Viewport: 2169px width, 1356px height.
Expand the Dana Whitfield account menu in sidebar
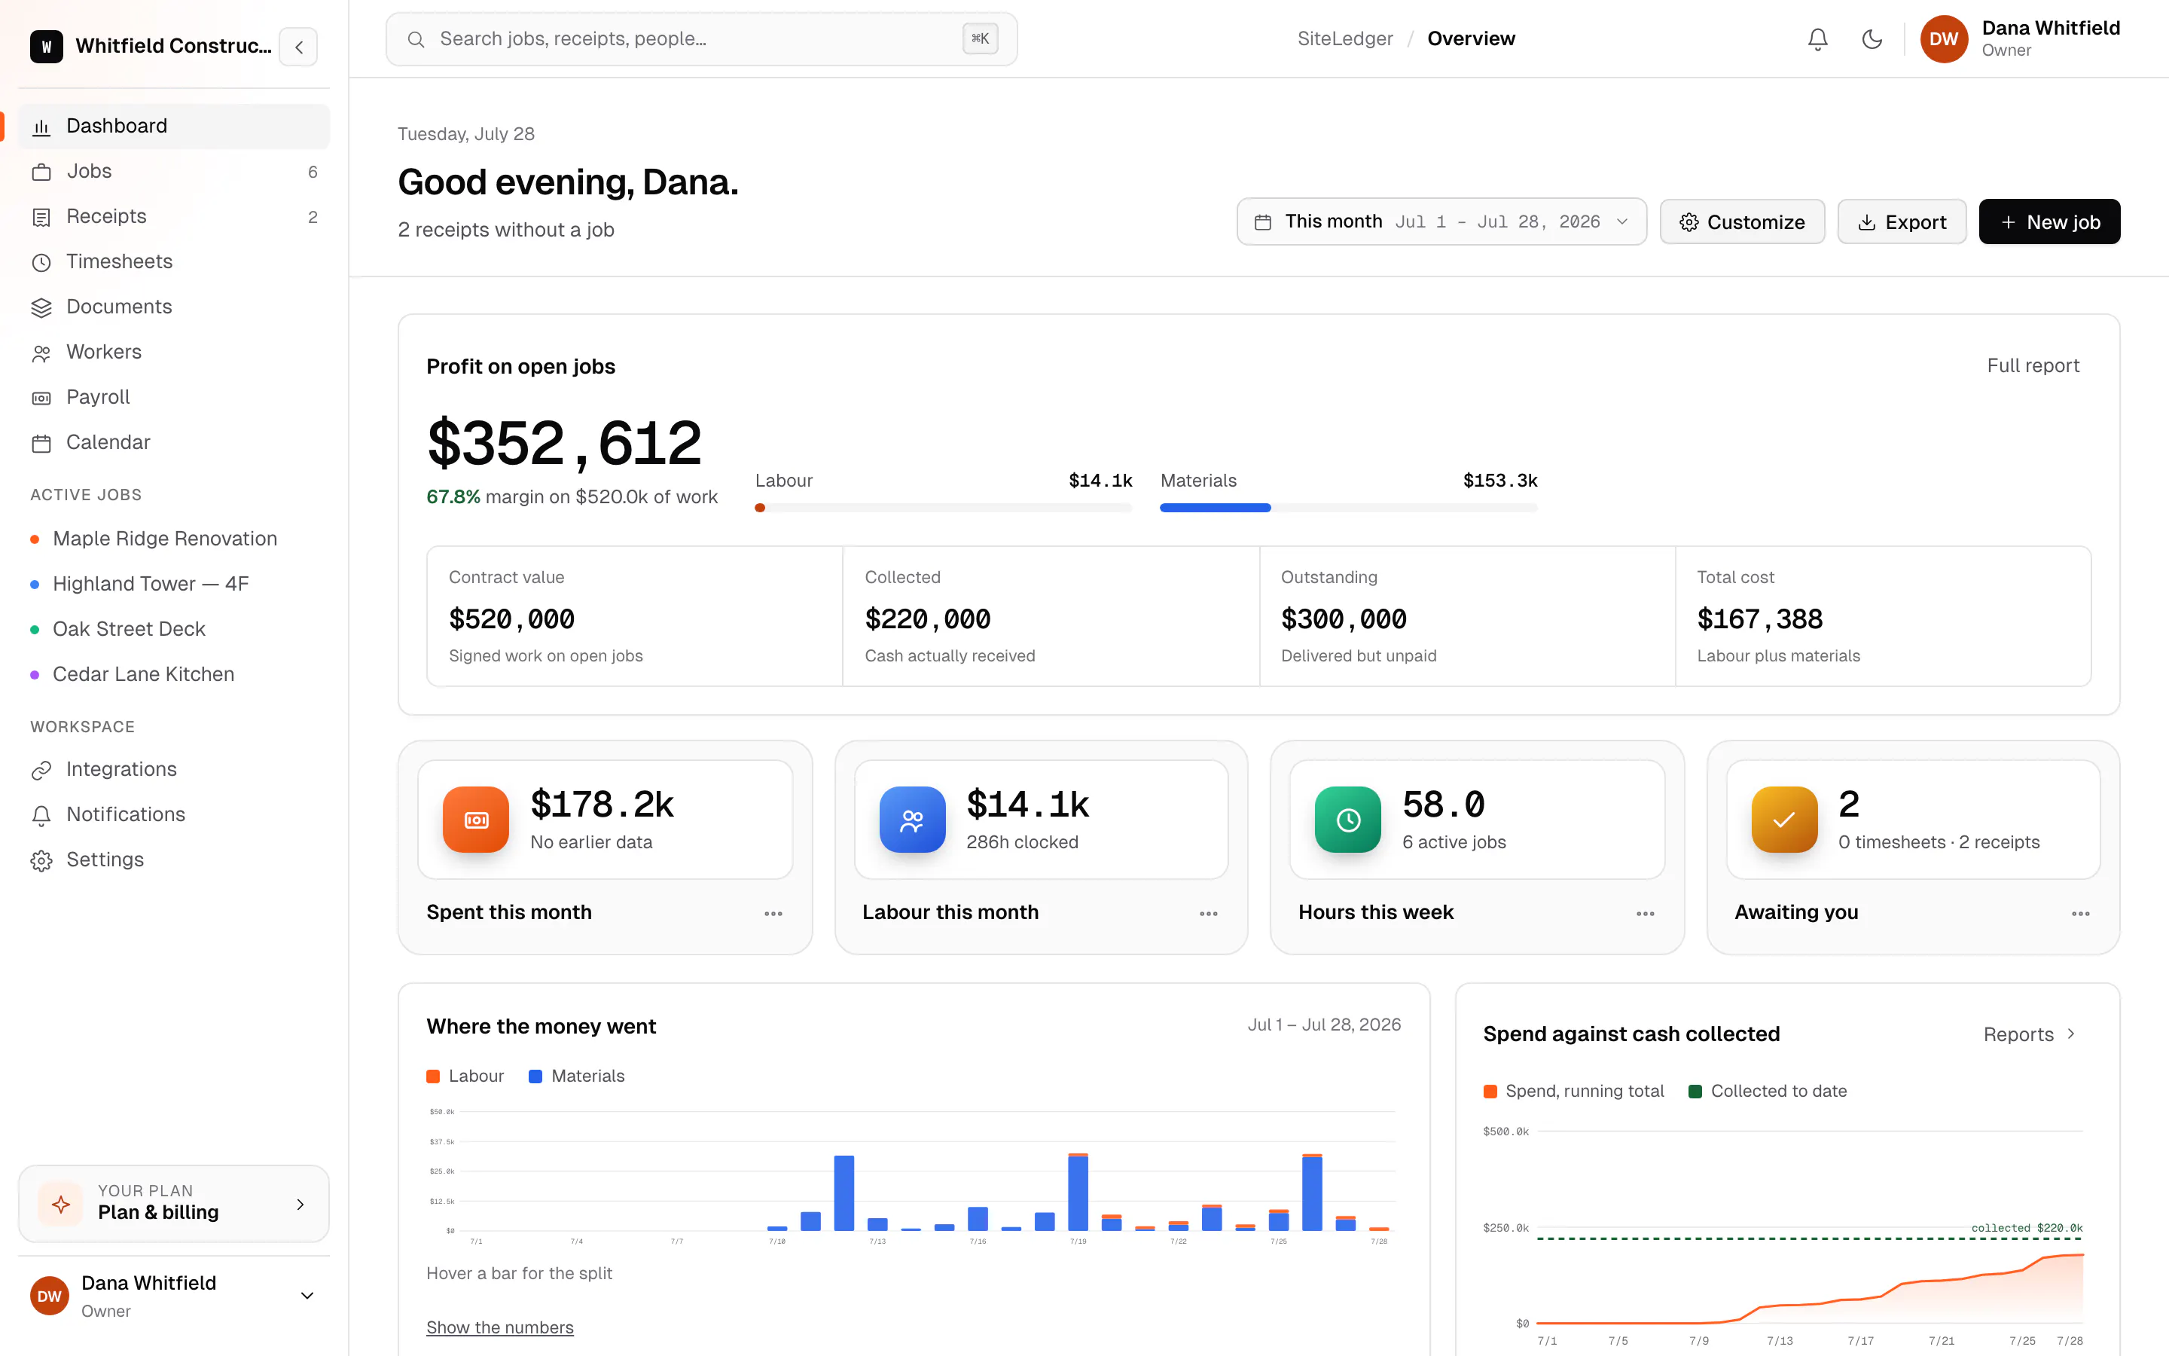[x=307, y=1295]
